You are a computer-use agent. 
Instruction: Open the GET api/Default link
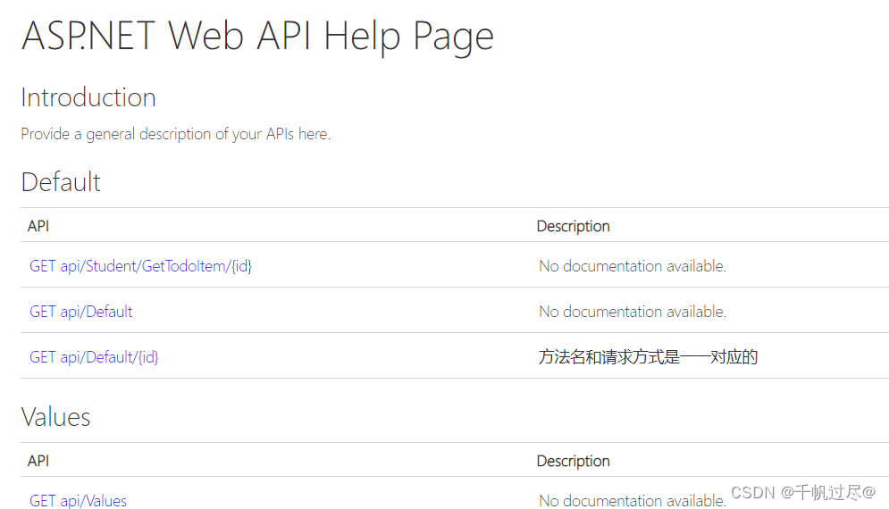[81, 311]
